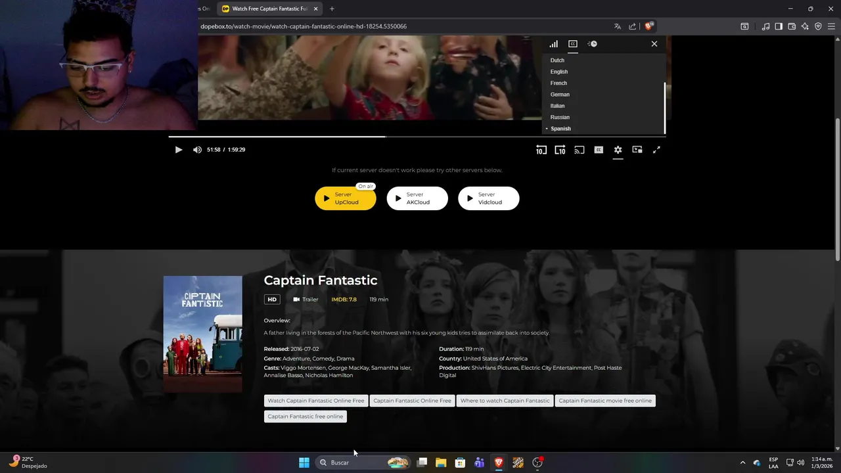Open File Explorer from the taskbar
The width and height of the screenshot is (841, 473).
441,462
